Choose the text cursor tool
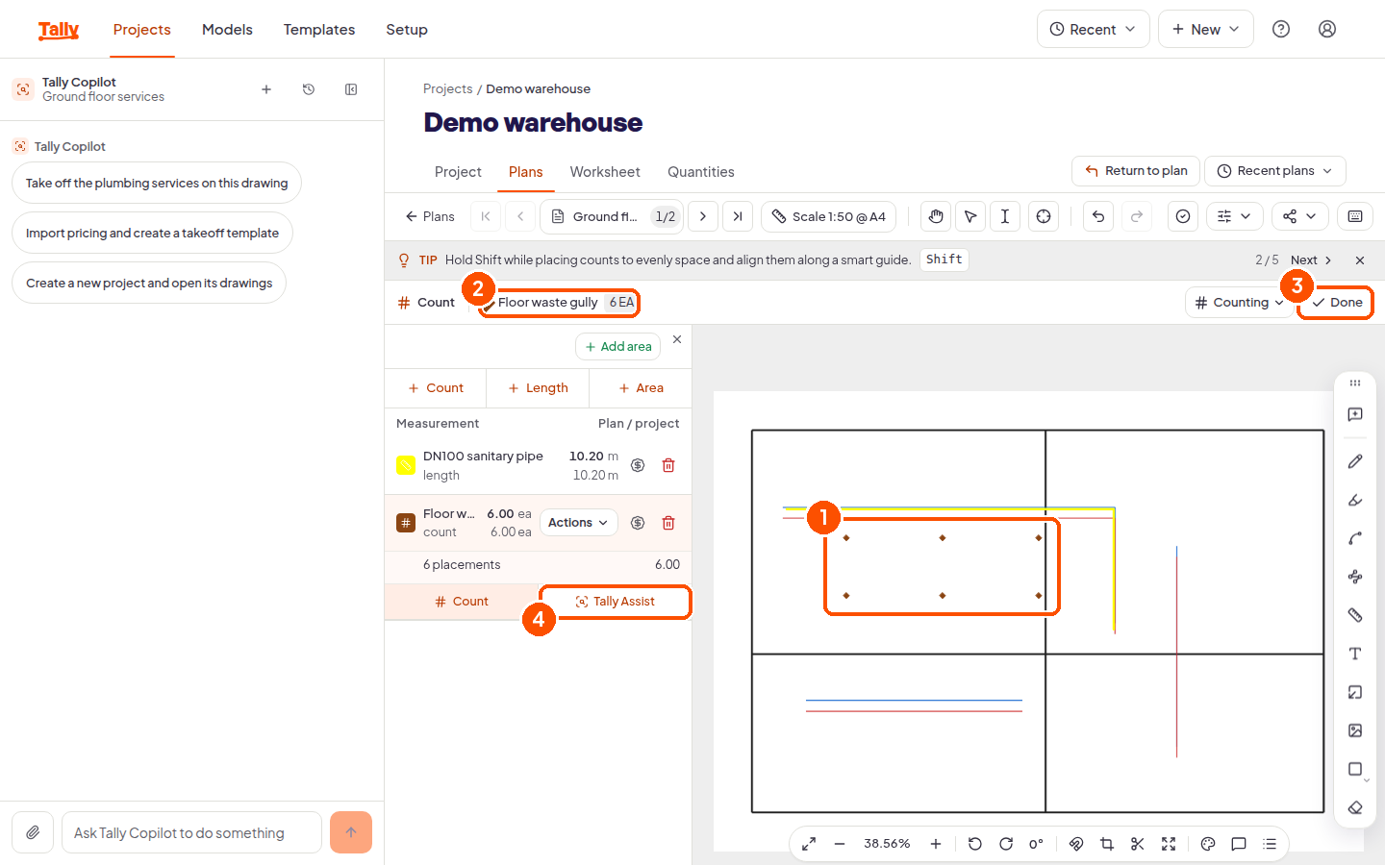The width and height of the screenshot is (1385, 865). (1005, 216)
